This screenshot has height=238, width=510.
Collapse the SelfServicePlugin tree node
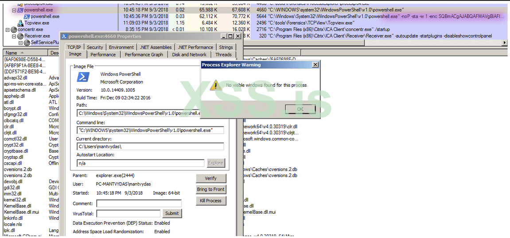pyautogui.click(x=20, y=42)
